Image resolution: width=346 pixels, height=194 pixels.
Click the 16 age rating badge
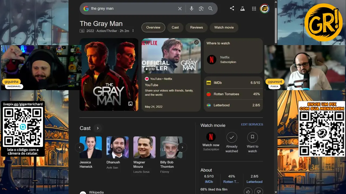coord(82,31)
